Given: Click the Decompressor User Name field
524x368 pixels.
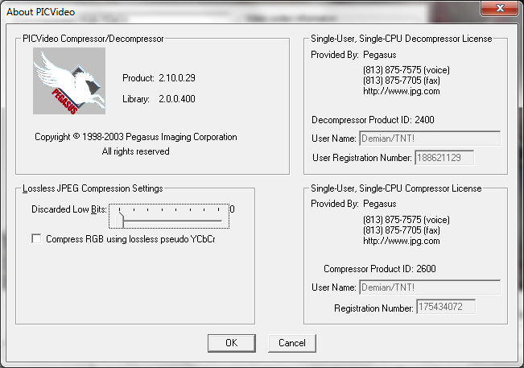Looking at the screenshot, I should point(430,139).
